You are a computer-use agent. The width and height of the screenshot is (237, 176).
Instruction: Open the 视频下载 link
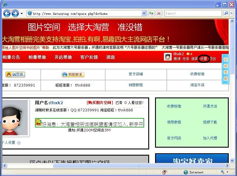[x=210, y=122]
